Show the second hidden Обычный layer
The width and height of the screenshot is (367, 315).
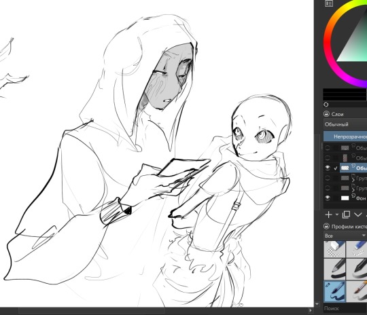pos(328,158)
